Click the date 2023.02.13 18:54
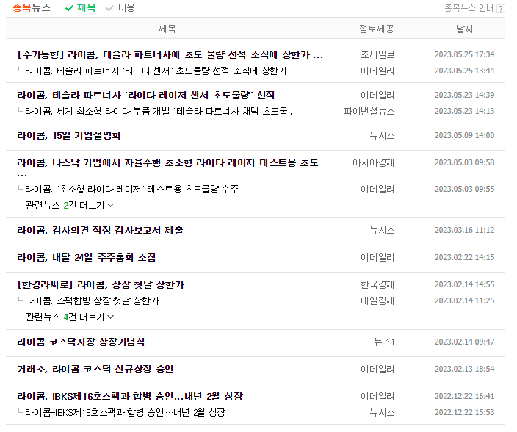The height and width of the screenshot is (432, 517). (464, 369)
